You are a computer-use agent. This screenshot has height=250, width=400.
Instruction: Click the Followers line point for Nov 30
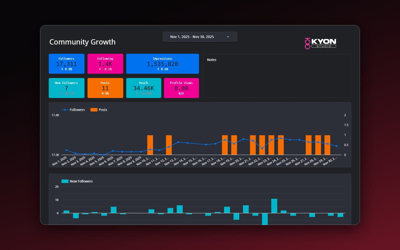click(x=336, y=146)
